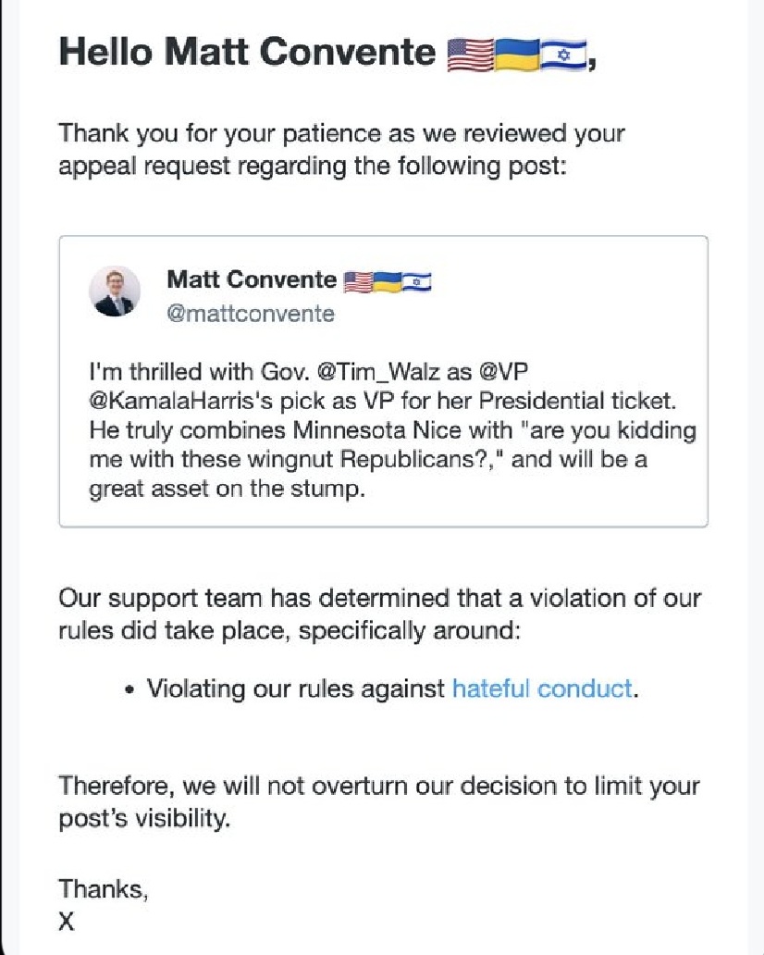
Task: Click the @VP mention in post
Action: tap(503, 371)
